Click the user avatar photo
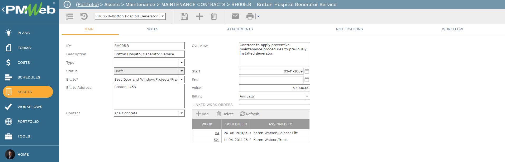 click(10, 154)
